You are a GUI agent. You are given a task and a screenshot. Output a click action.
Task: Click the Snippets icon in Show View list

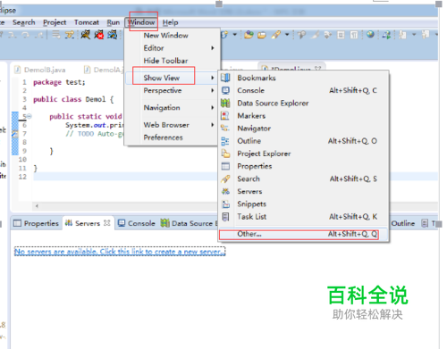(x=226, y=204)
